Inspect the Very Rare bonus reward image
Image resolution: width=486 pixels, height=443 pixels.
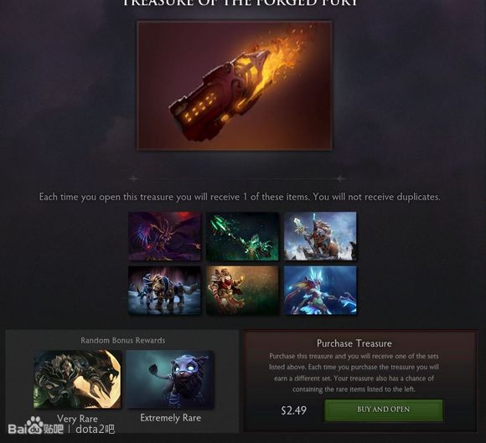[x=77, y=379]
